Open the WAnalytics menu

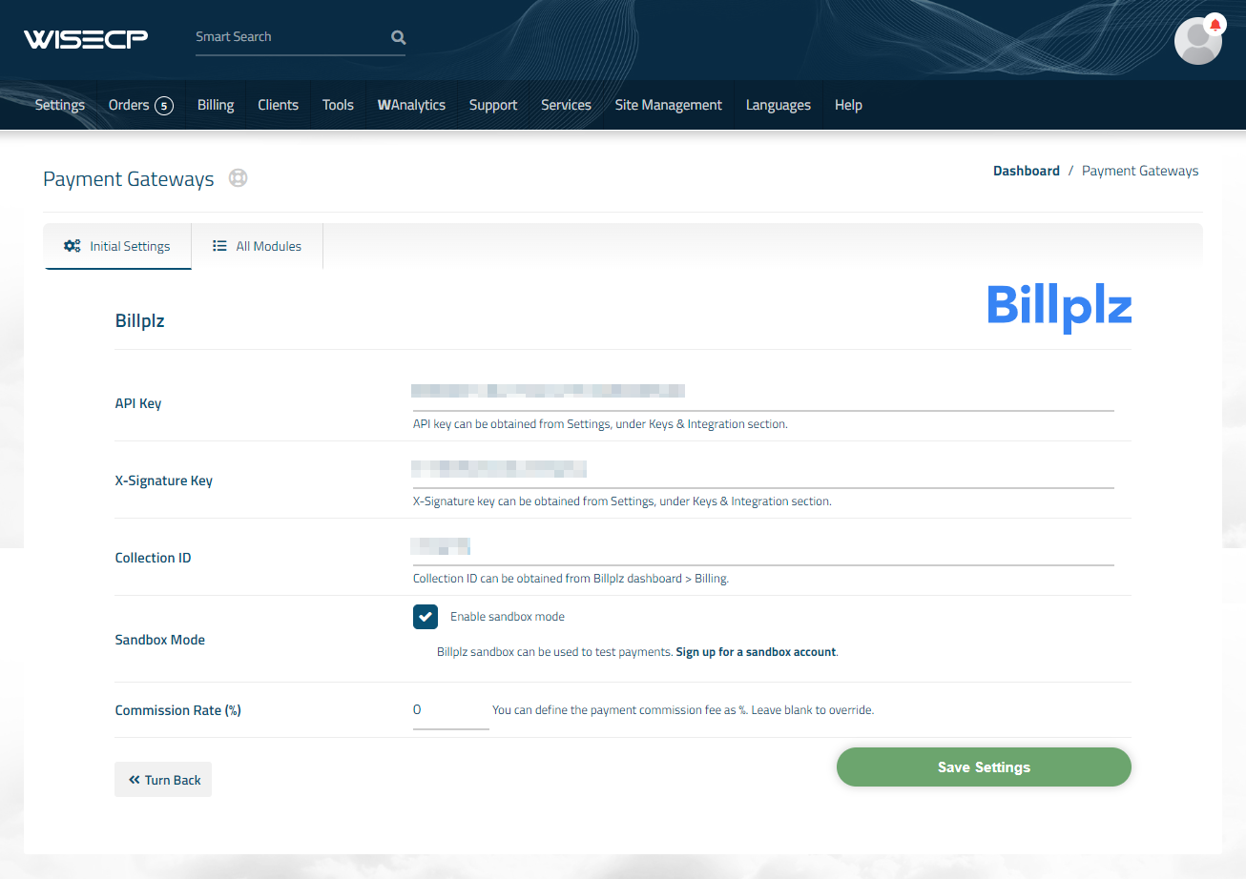(411, 105)
